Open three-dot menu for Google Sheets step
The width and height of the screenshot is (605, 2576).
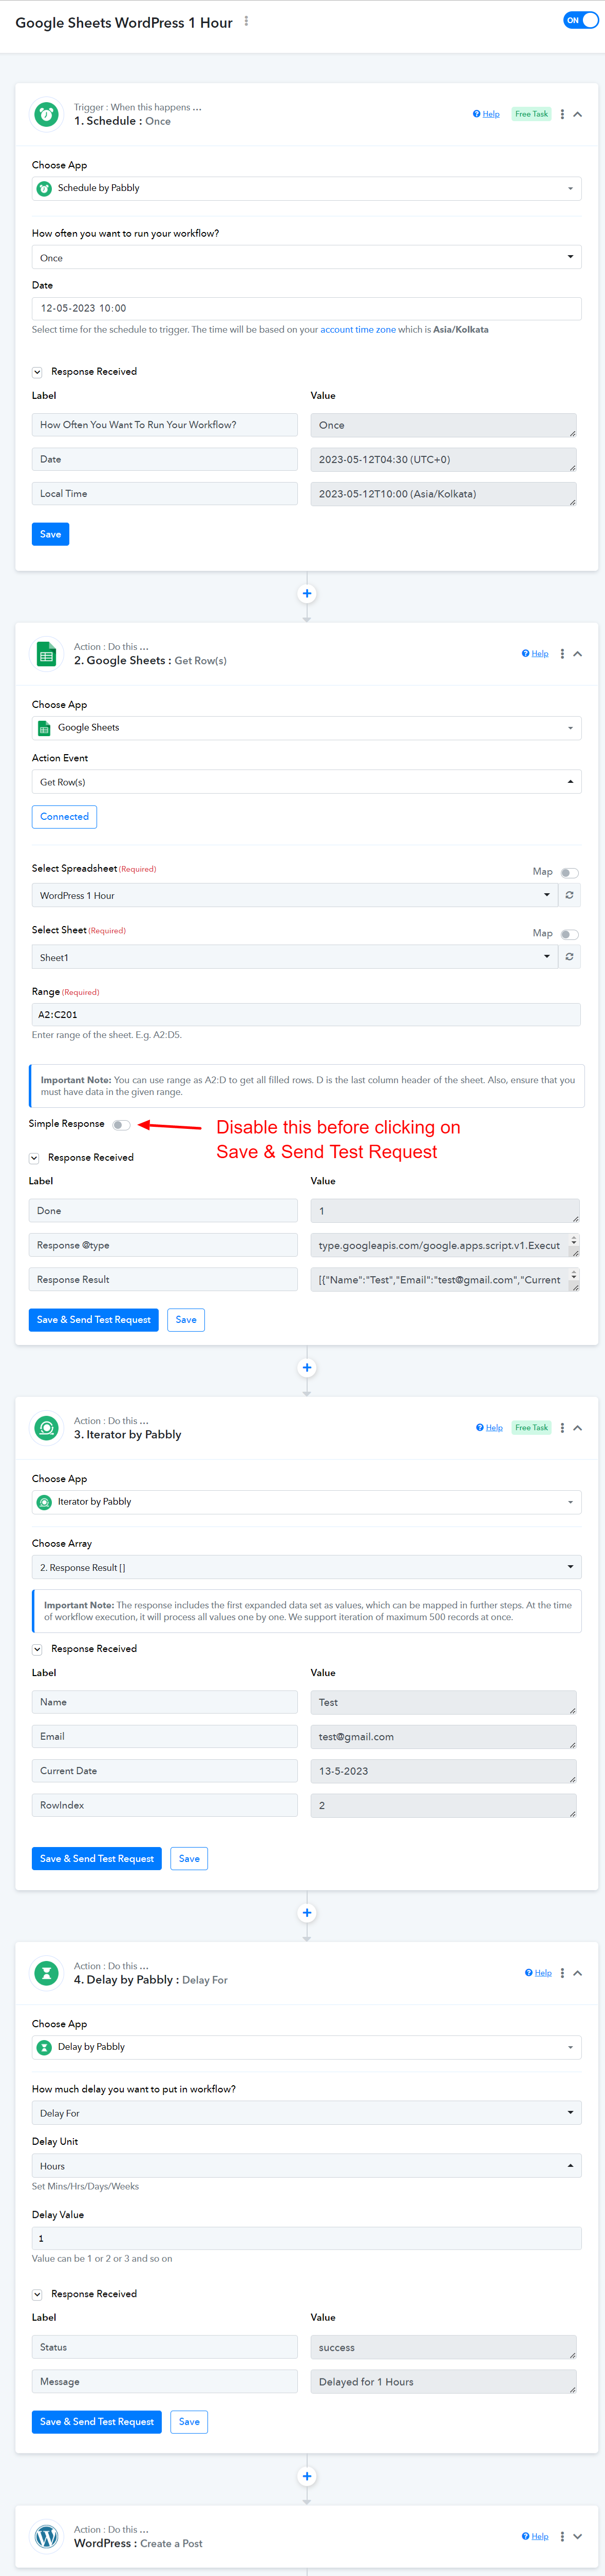562,654
